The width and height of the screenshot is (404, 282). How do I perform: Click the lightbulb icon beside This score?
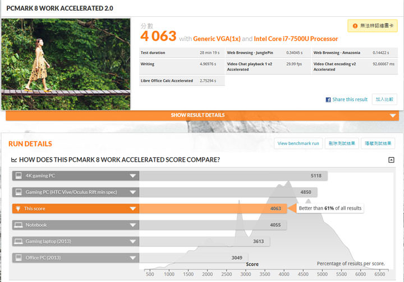click(x=19, y=208)
